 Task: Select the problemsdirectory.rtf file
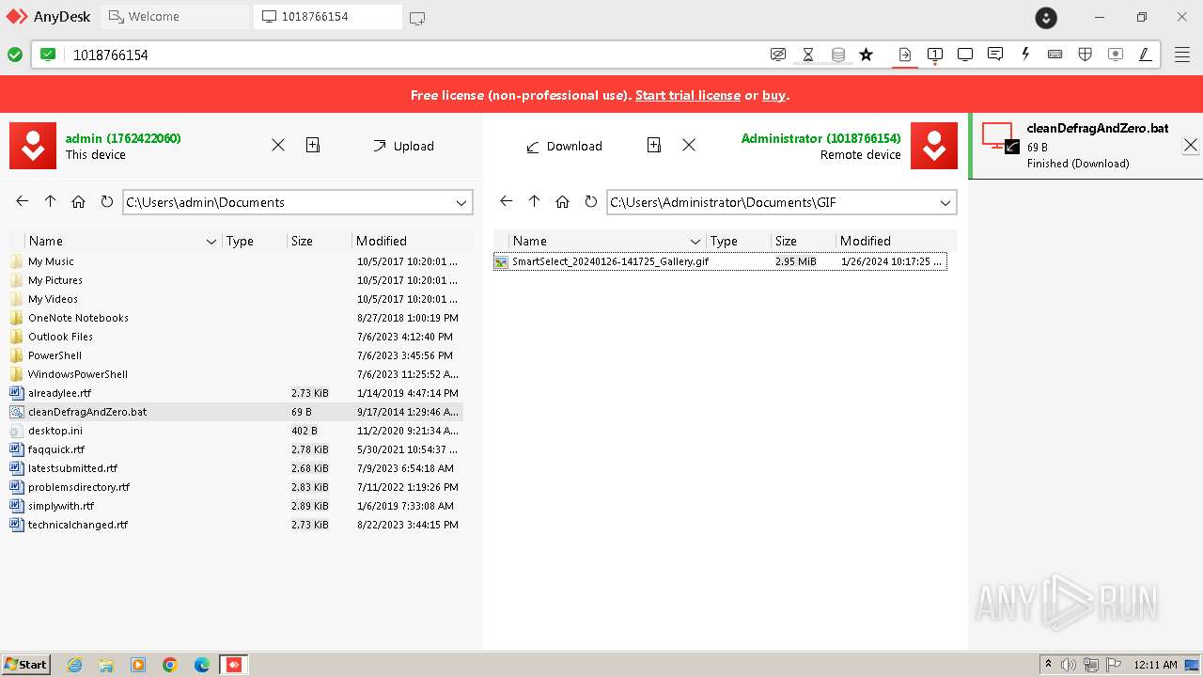[x=236, y=487]
